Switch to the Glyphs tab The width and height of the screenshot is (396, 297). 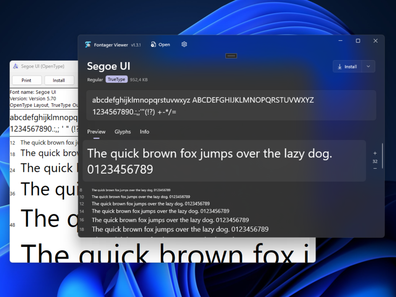click(x=123, y=132)
